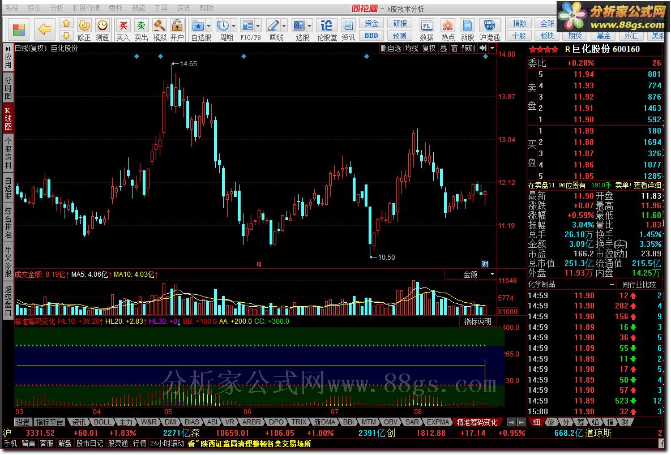Viewport: 671px width, 455px height.
Task: Click the 买入 buy icon
Action: [123, 29]
